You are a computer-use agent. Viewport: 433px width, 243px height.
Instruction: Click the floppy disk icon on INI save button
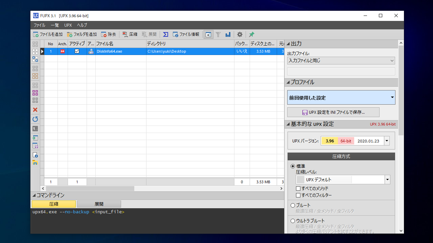coord(304,112)
